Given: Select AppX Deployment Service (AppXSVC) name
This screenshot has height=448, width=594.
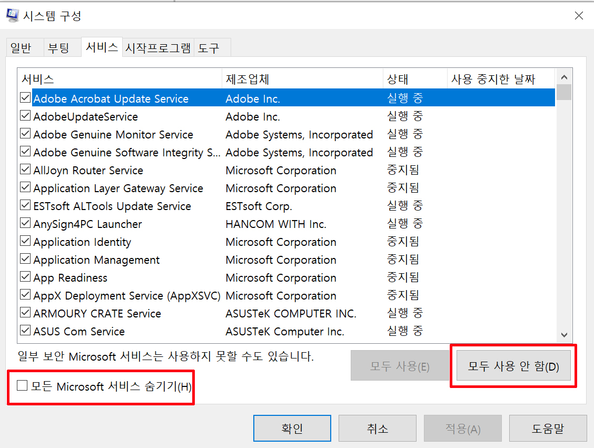Looking at the screenshot, I should [x=127, y=296].
